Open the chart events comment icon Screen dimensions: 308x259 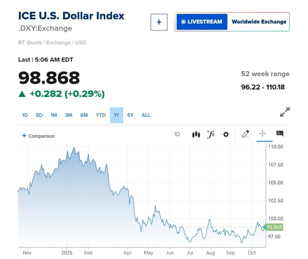point(280,134)
